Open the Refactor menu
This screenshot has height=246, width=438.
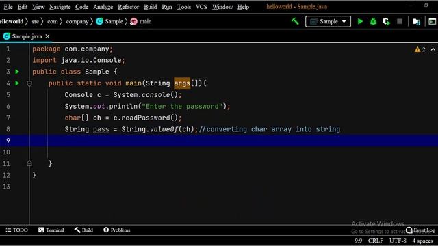pos(128,7)
